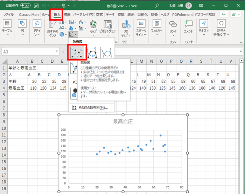The width and height of the screenshot is (245, 194).
Task: Collapse the ribbon with the chevron
Action: pos(241,42)
